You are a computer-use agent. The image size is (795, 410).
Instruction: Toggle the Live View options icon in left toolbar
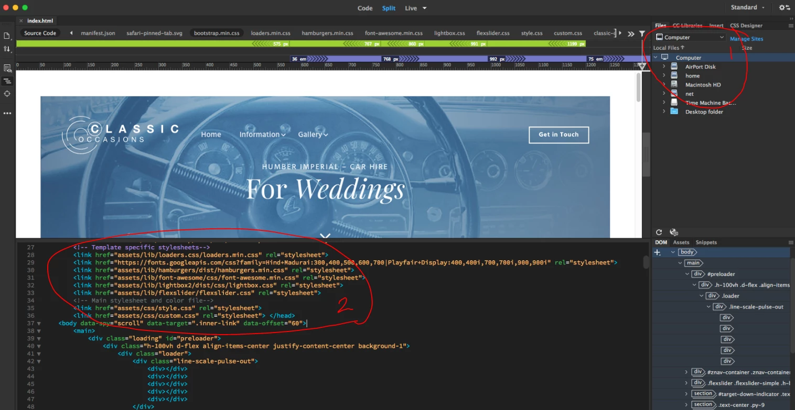click(7, 68)
